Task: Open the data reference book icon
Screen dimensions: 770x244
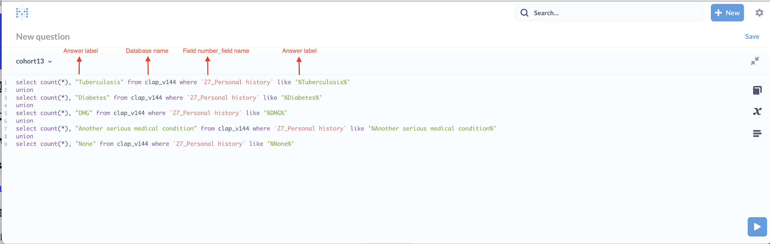Action: pyautogui.click(x=757, y=90)
